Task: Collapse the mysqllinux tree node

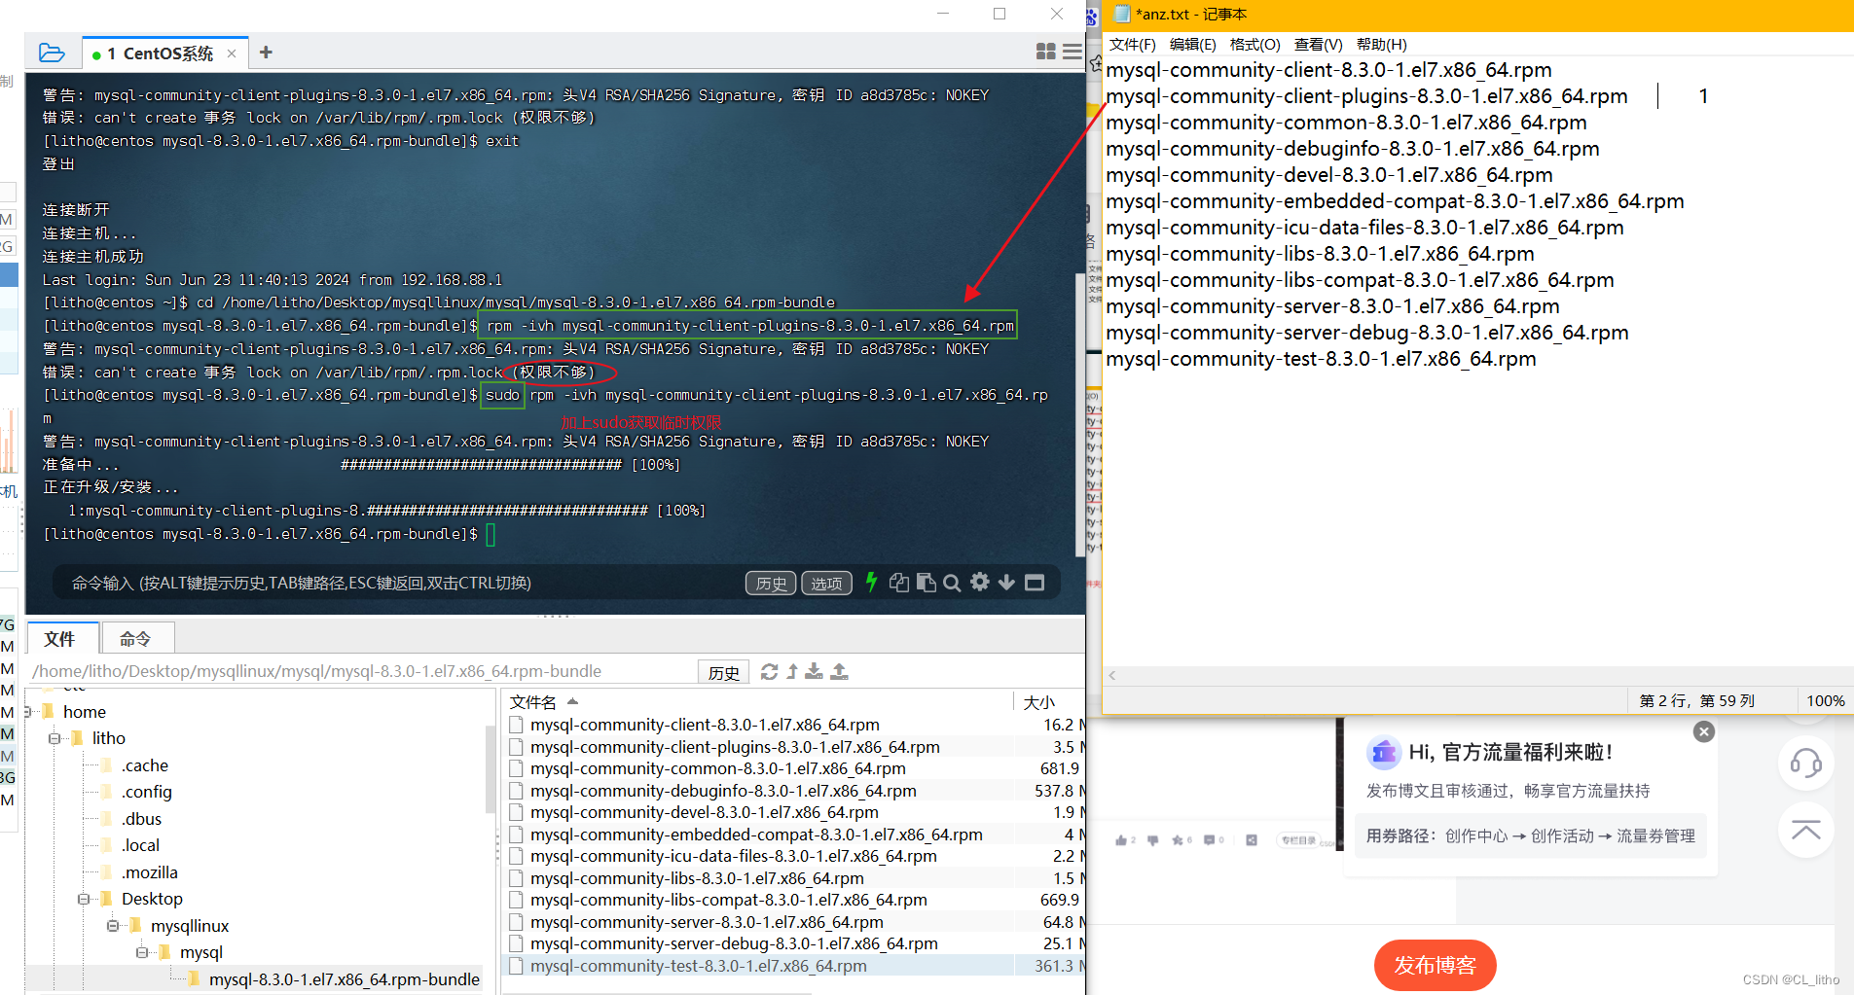Action: pos(113,926)
